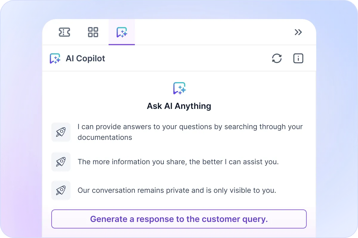
Task: Click the sparkle icon above Ask AI Anything
Action: 179,88
